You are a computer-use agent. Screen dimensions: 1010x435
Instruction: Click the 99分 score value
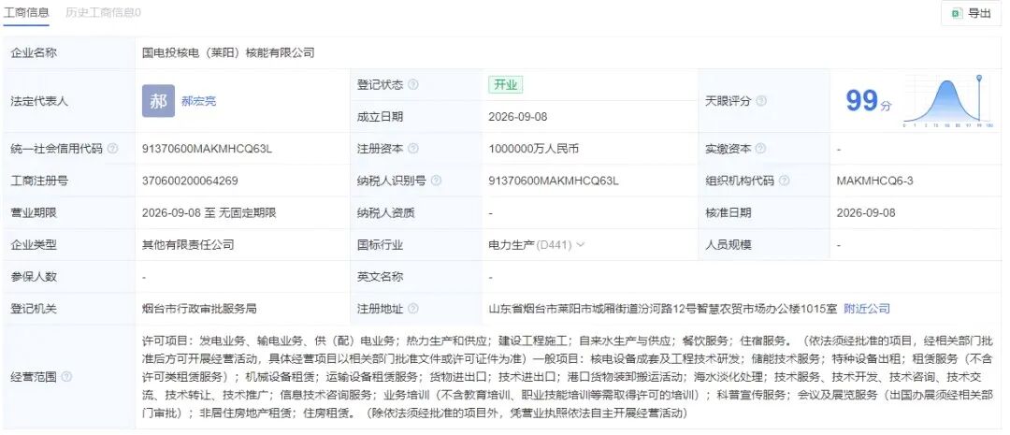[868, 100]
